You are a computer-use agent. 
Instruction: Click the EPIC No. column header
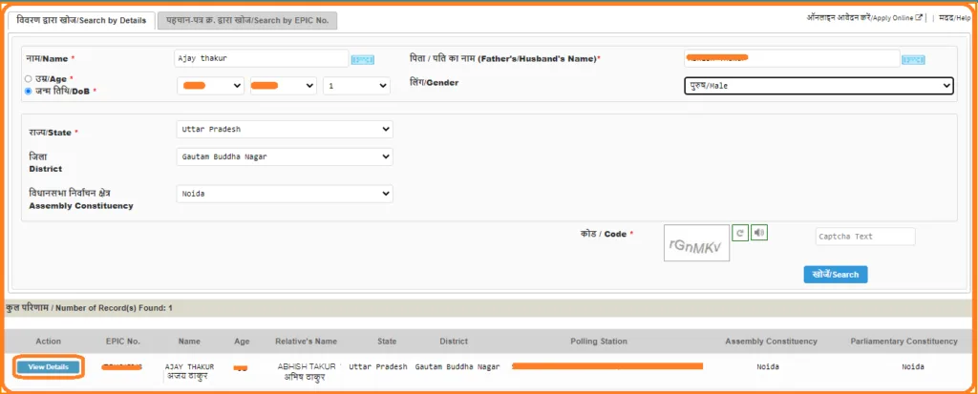pyautogui.click(x=123, y=341)
